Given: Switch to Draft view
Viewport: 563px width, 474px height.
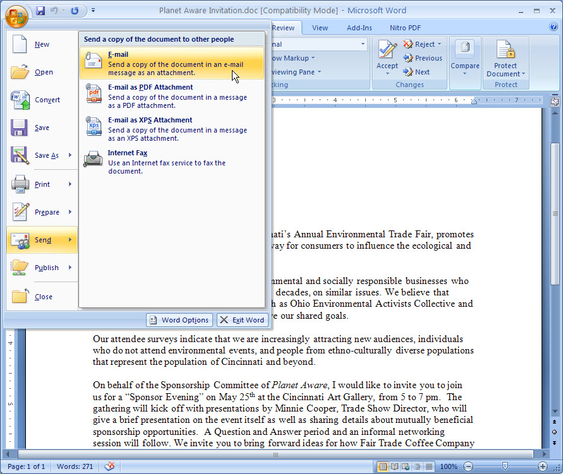Looking at the screenshot, I should 428,466.
